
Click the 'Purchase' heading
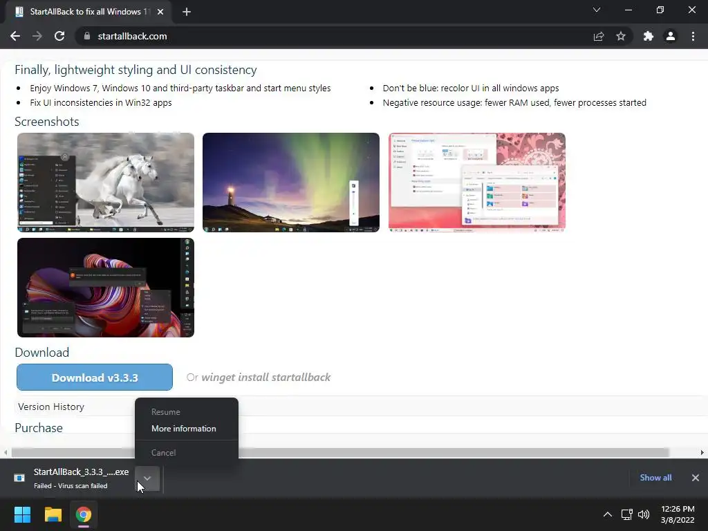39,428
